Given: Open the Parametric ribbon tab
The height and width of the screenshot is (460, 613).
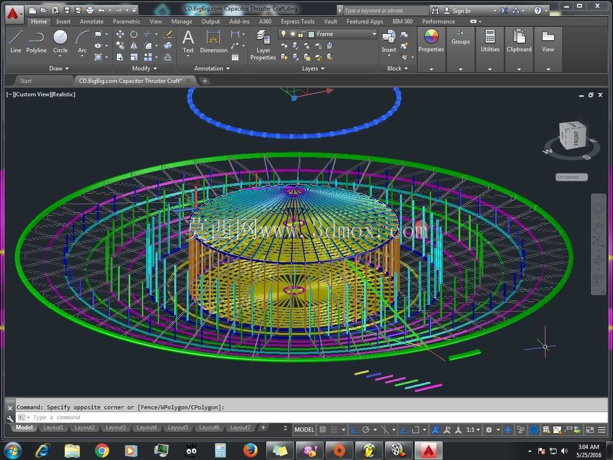Looking at the screenshot, I should click(126, 22).
